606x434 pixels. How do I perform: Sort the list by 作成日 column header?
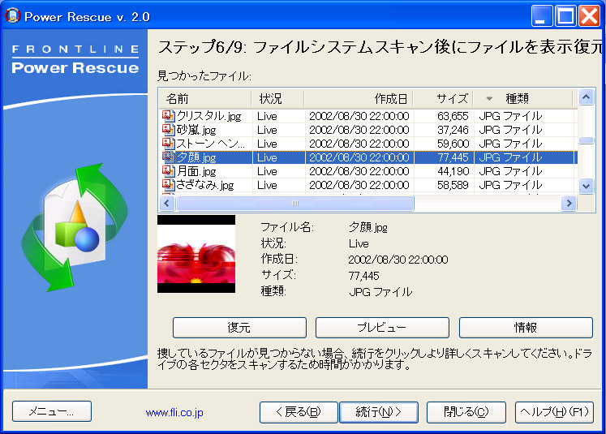[359, 98]
